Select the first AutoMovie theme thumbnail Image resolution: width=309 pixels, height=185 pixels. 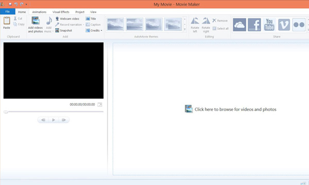coord(115,24)
